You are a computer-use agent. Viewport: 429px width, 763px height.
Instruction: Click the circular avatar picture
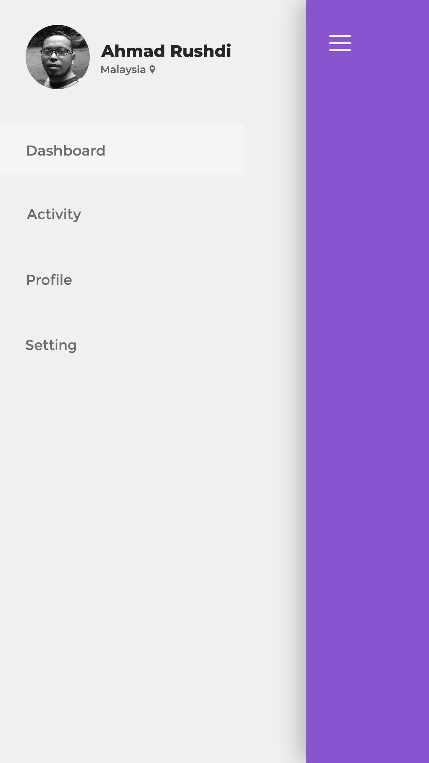pos(58,57)
